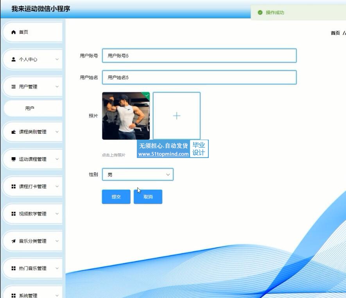Expand the 系统管理 chevron
Viewport: 346px width, 298px height.
(57, 295)
